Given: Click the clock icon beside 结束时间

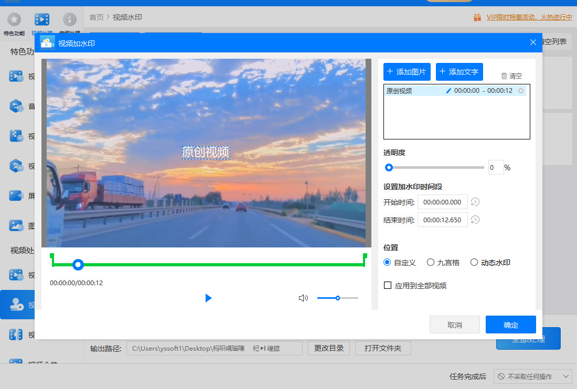Looking at the screenshot, I should pos(475,220).
